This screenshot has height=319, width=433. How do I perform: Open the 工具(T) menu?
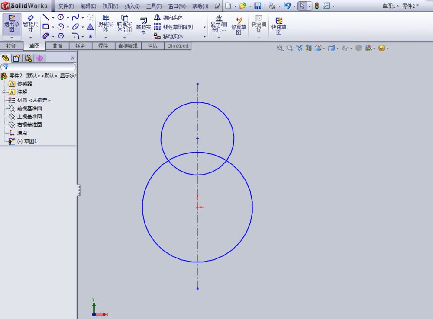click(x=154, y=6)
